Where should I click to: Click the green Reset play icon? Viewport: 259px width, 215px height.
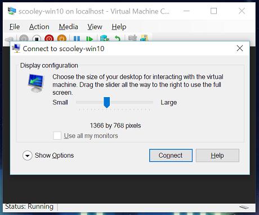90,39
